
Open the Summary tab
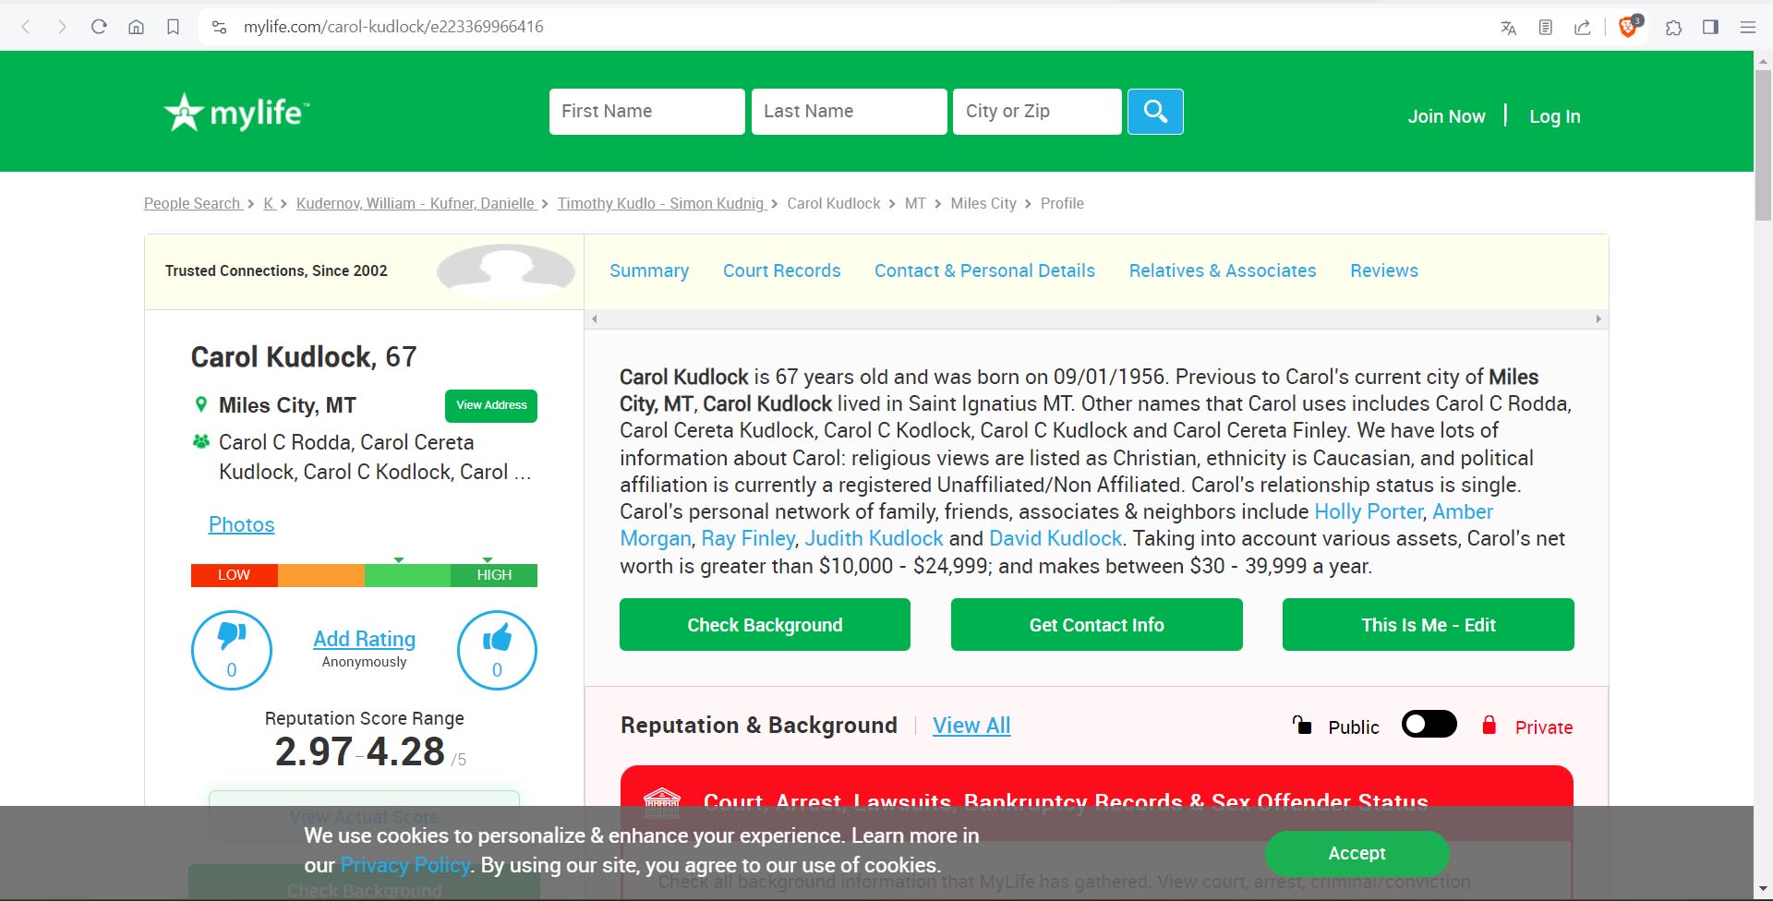[649, 270]
